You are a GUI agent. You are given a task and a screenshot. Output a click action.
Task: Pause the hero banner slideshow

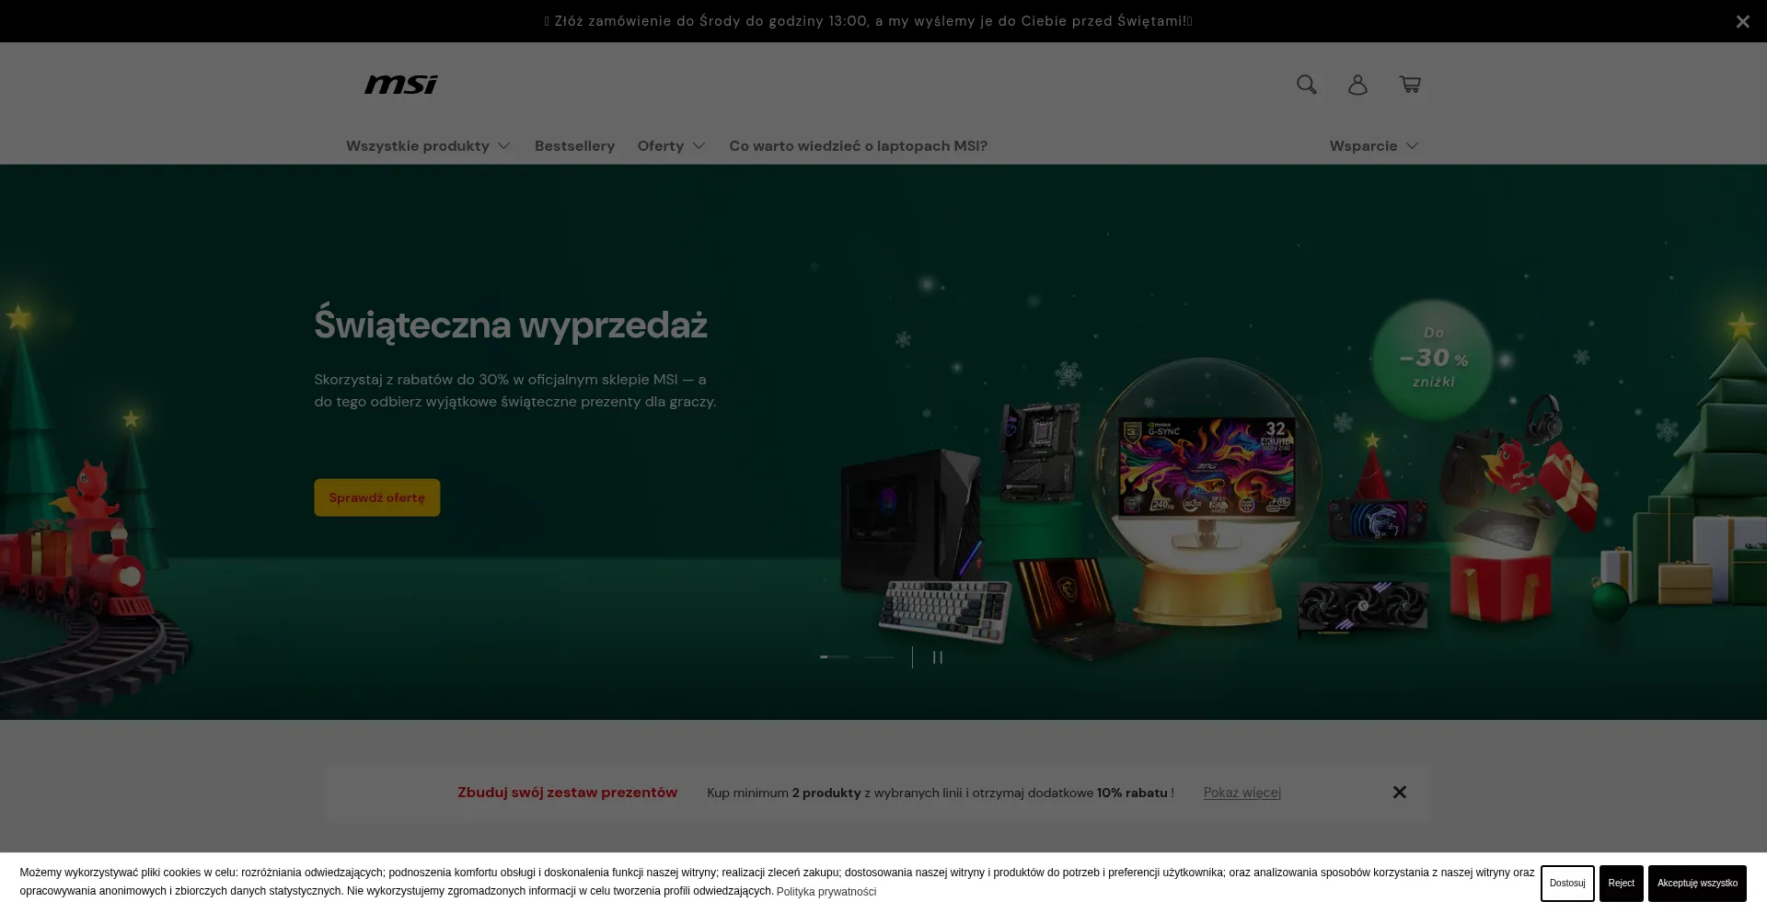pyautogui.click(x=938, y=656)
